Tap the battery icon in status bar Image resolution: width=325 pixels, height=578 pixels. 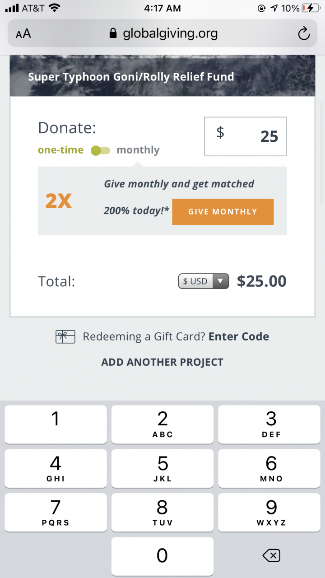click(311, 8)
